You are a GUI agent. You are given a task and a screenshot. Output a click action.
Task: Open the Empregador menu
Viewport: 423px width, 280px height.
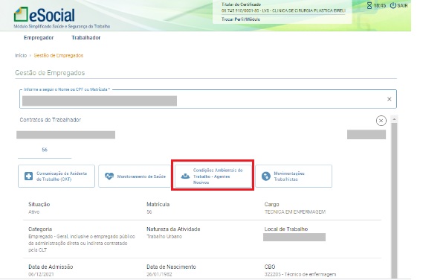(39, 37)
